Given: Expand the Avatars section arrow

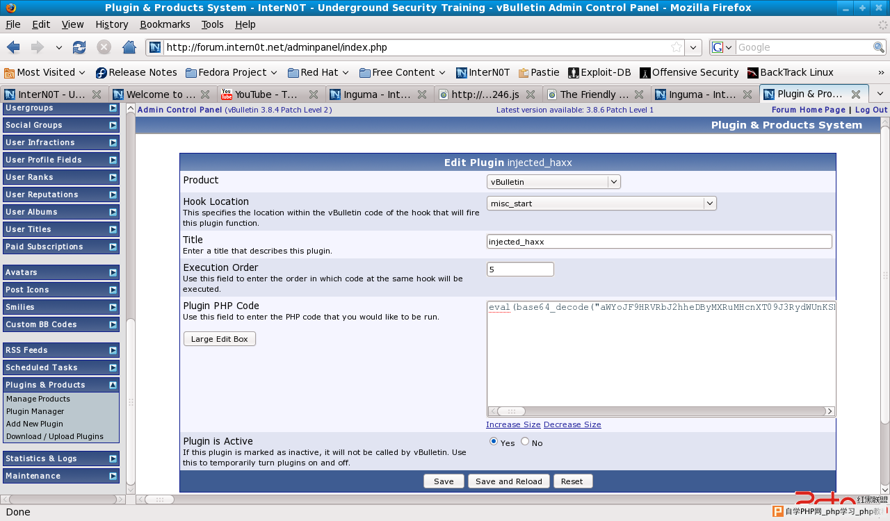Looking at the screenshot, I should [113, 272].
